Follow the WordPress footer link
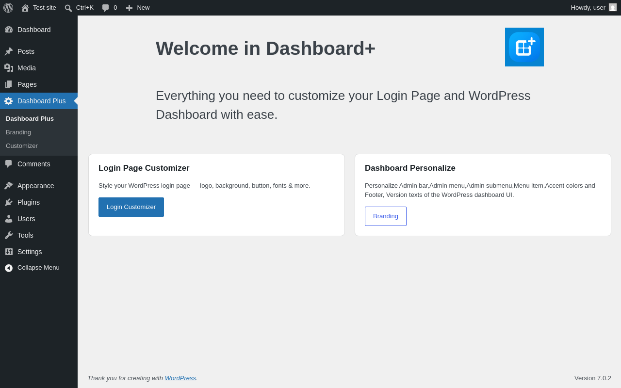 tap(180, 378)
